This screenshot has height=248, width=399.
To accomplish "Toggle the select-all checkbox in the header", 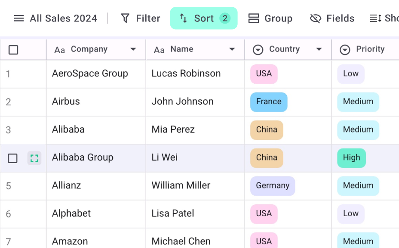I will click(x=13, y=50).
